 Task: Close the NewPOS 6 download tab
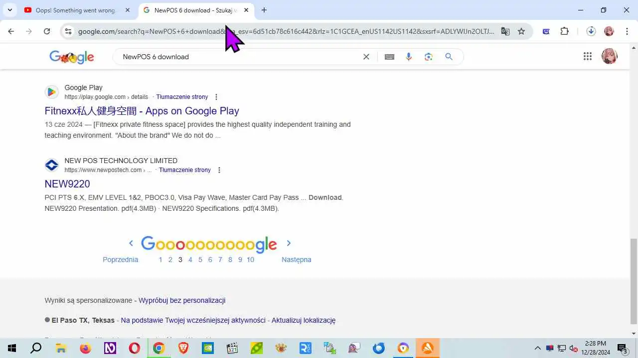click(246, 10)
